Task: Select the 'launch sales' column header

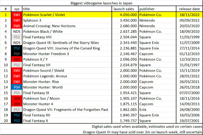Action: point(124,9)
